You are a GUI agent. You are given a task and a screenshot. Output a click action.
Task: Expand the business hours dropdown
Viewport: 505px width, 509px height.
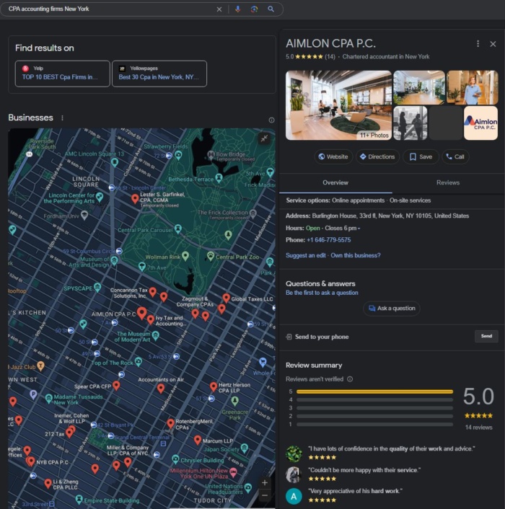click(359, 228)
